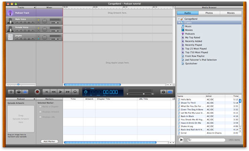Mute the Female Voice track
Screen dimensions: 249x151
pyautogui.click(x=21, y=31)
